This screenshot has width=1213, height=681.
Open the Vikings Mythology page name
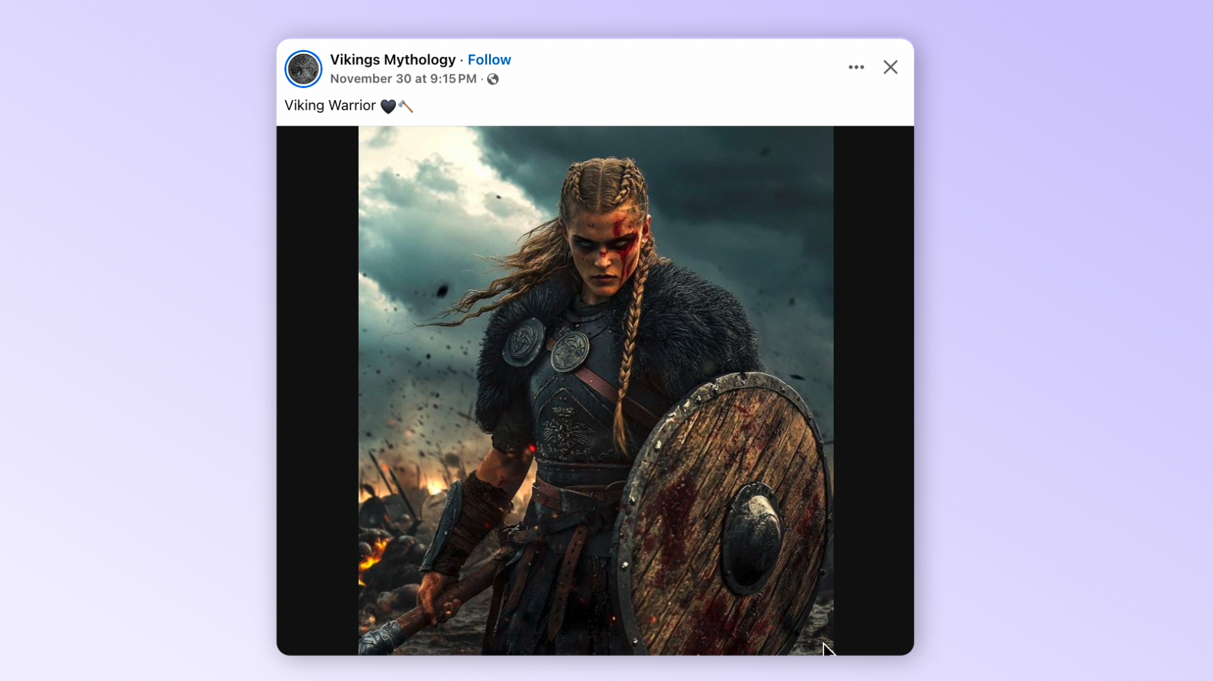coord(393,60)
